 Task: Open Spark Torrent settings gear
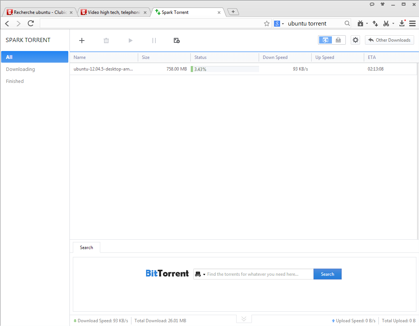click(x=356, y=40)
